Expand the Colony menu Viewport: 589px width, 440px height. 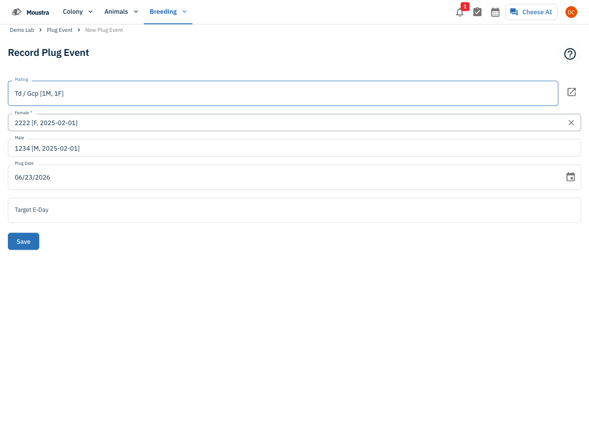tap(78, 12)
